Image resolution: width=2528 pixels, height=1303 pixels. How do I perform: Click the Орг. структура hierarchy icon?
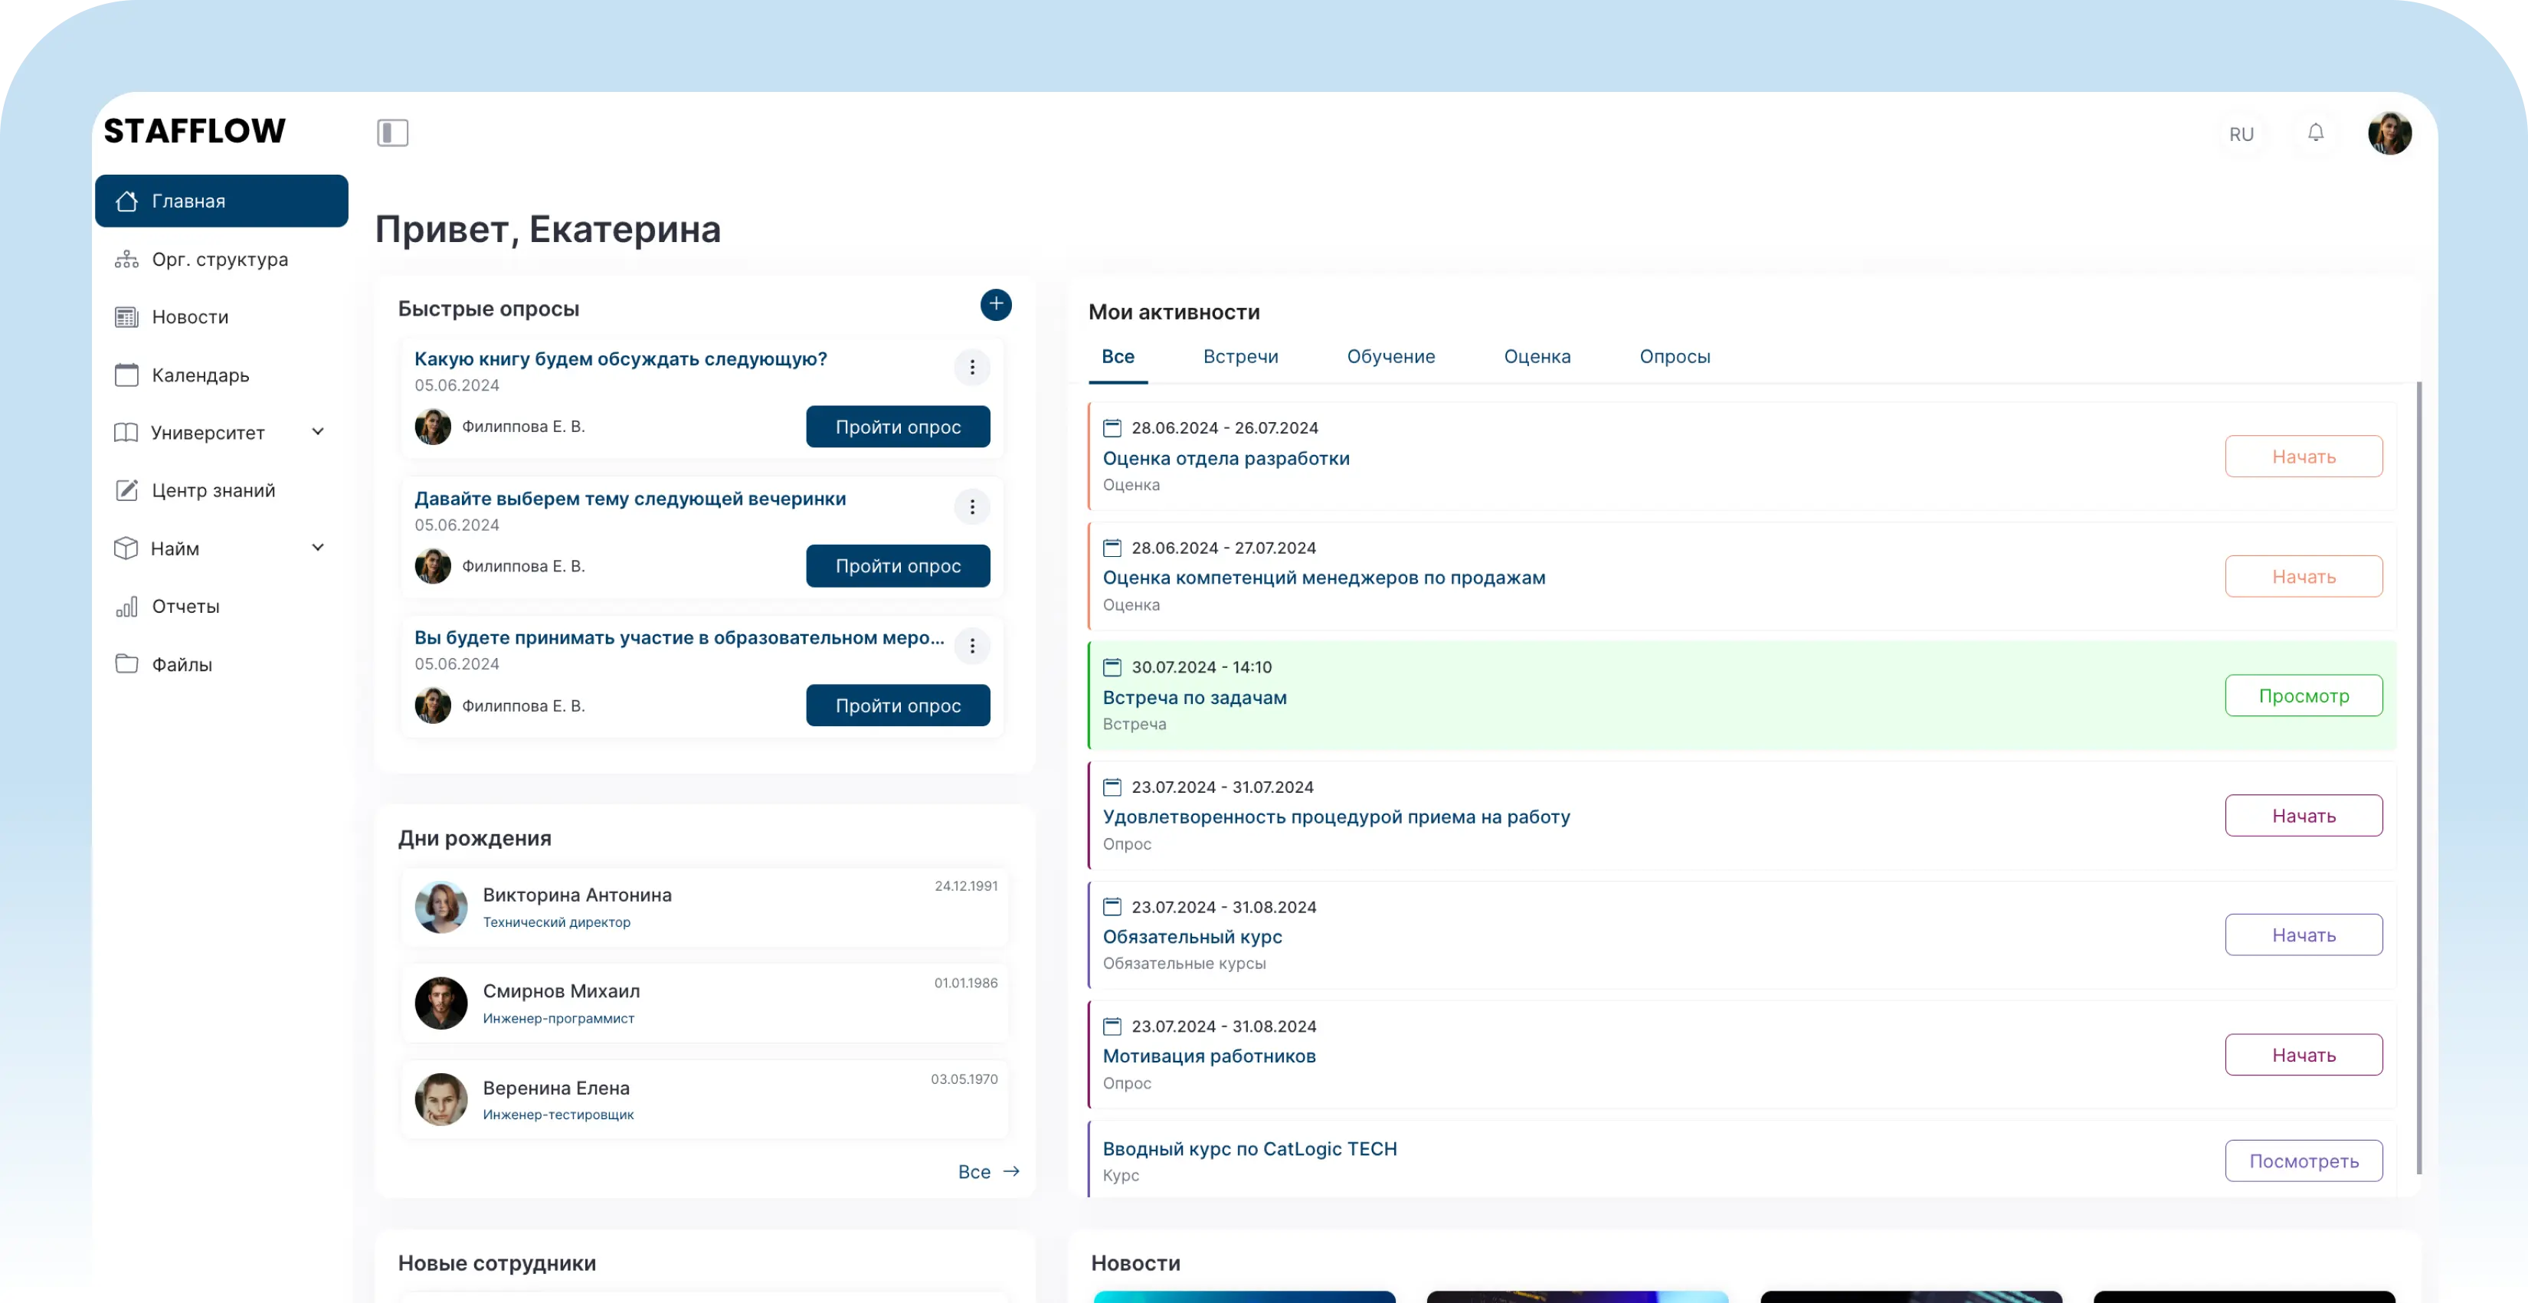point(126,259)
